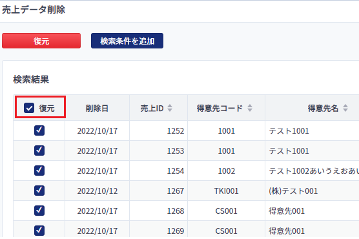
Task: Select sales ID cell 1252
Action: [x=176, y=131]
